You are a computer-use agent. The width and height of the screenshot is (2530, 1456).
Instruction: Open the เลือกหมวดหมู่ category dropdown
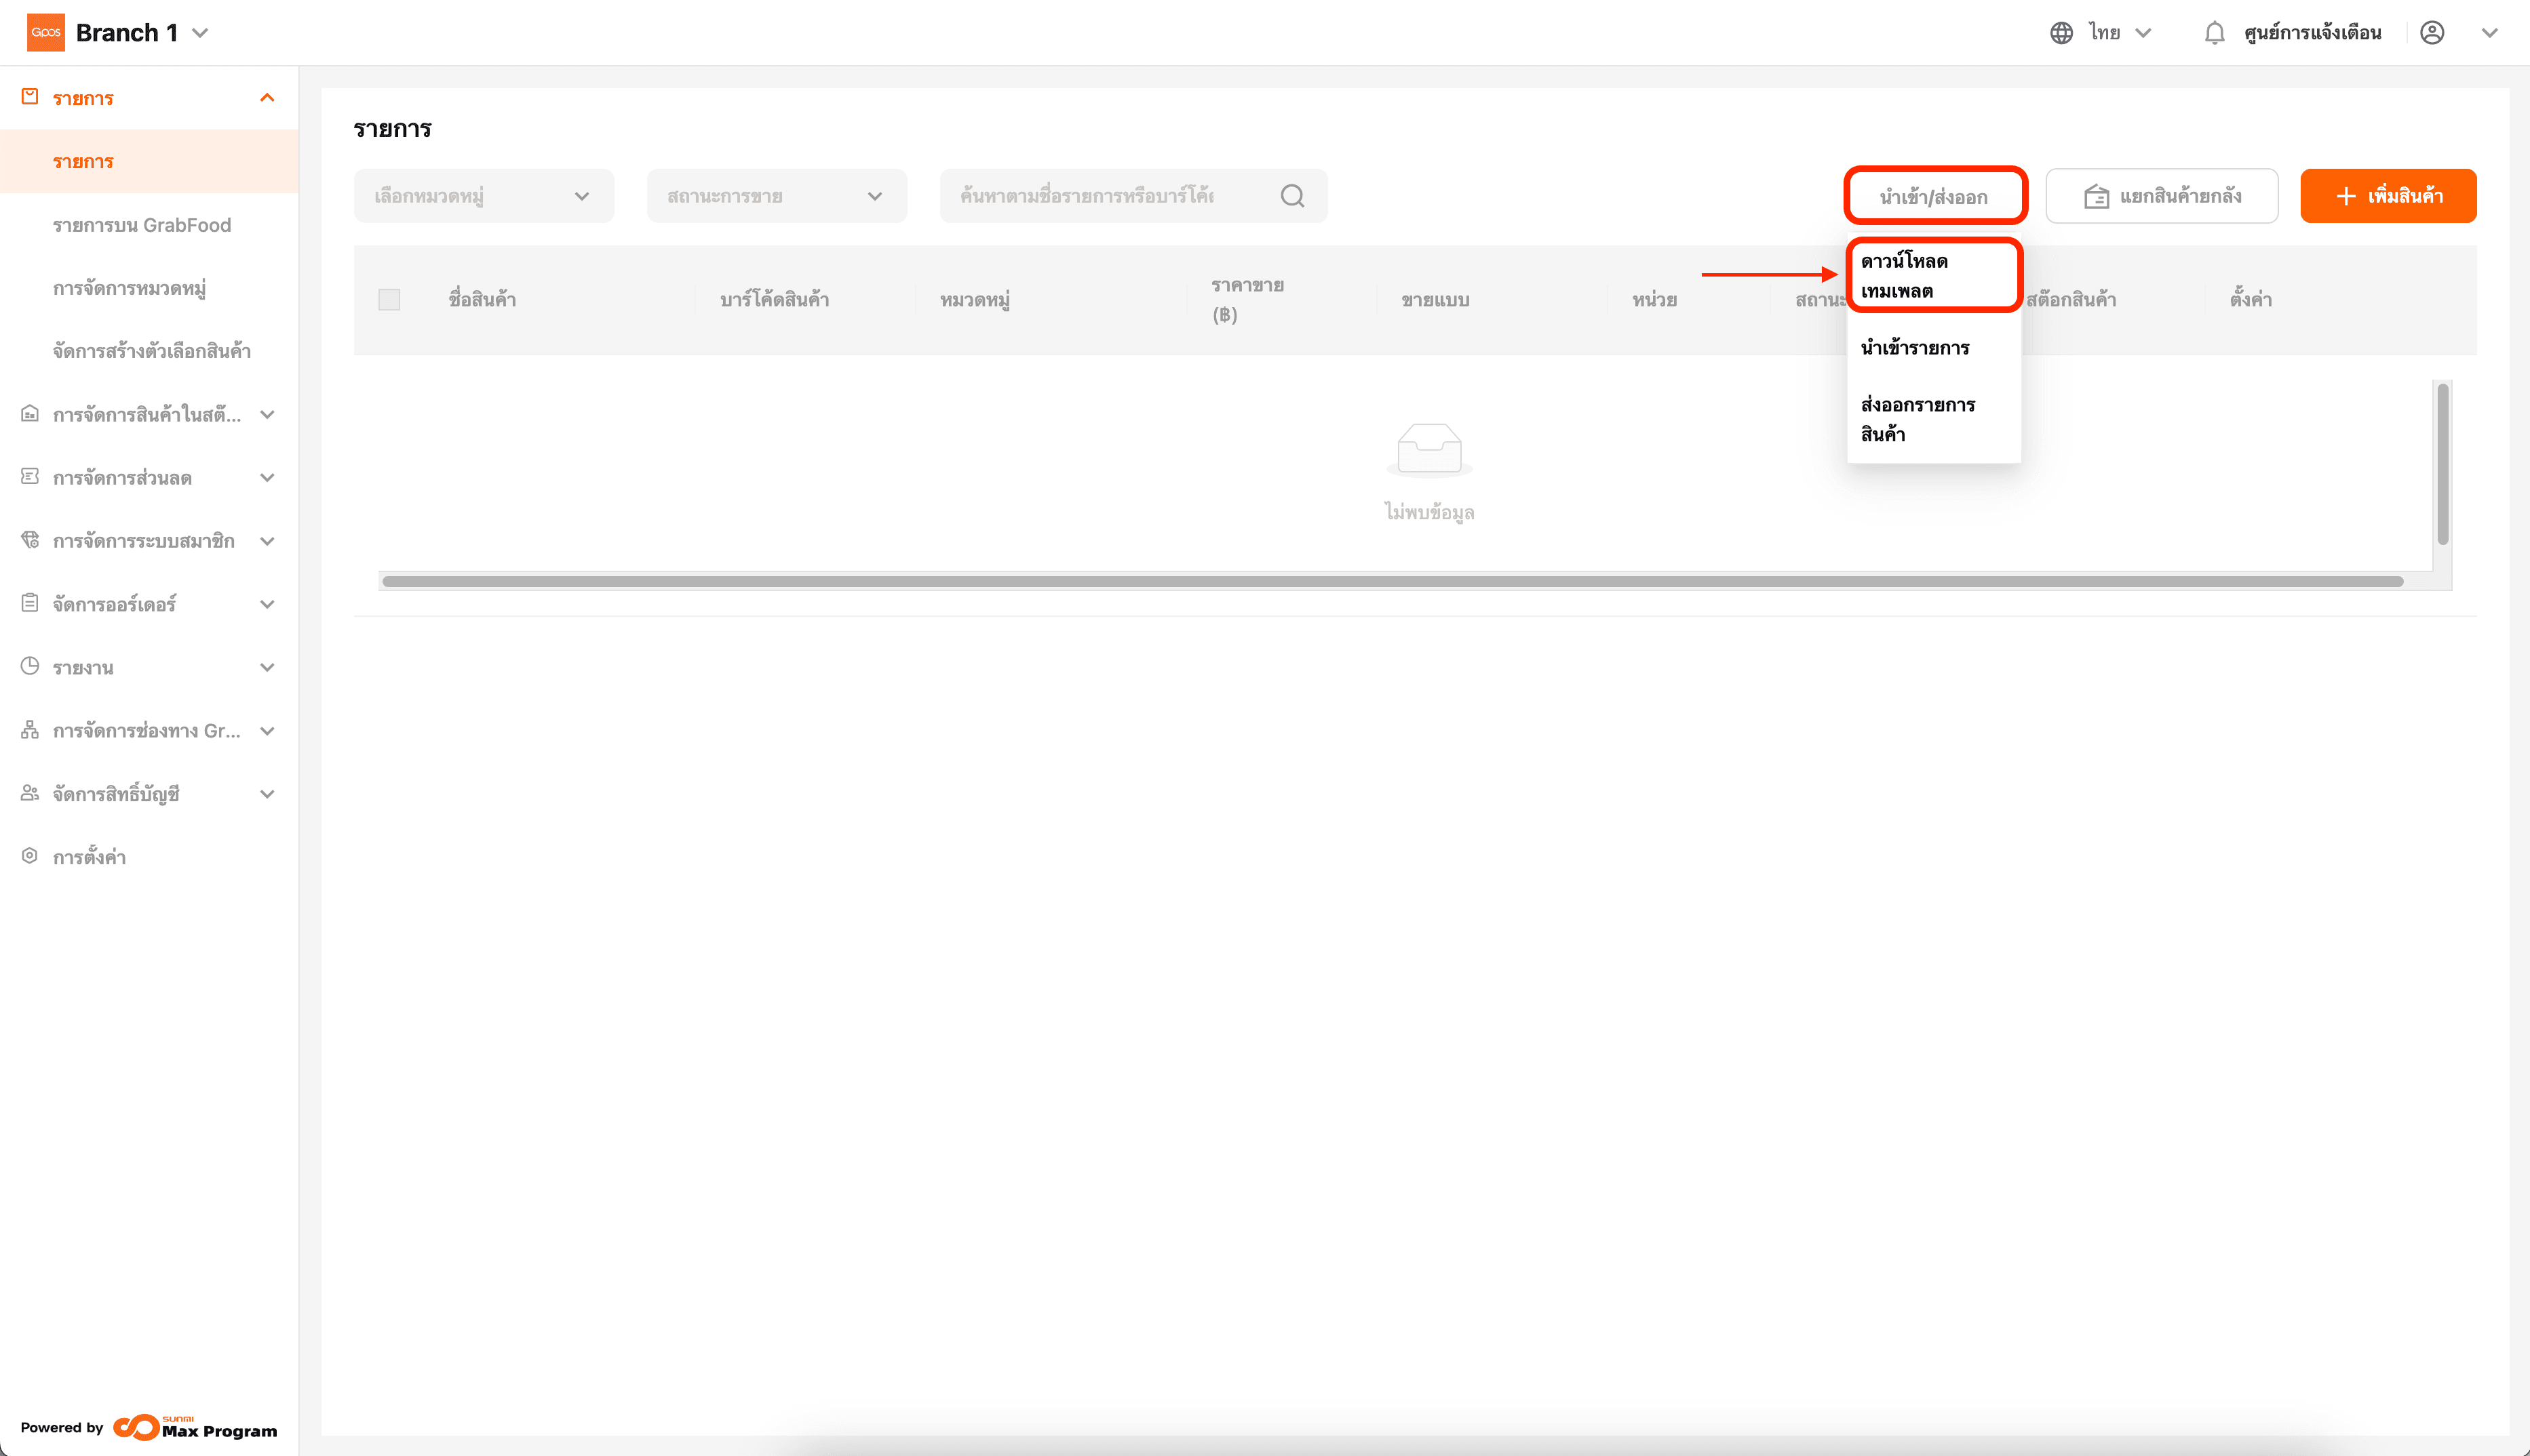click(483, 196)
